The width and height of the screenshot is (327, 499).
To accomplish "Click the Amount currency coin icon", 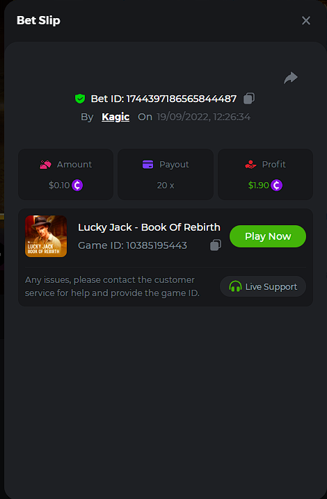I will coord(77,186).
